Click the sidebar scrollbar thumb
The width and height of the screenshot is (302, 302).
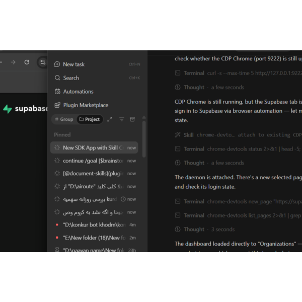click(x=144, y=139)
